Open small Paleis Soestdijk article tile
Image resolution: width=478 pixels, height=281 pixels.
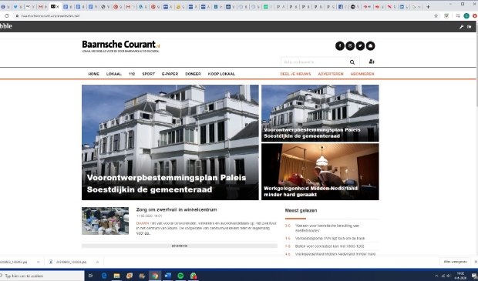(320, 113)
